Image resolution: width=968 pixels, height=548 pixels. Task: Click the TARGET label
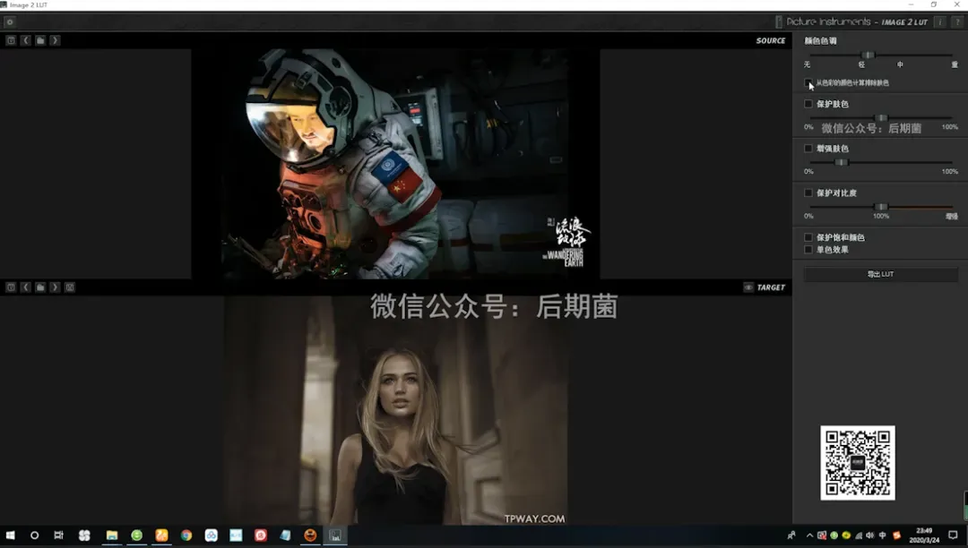[771, 287]
